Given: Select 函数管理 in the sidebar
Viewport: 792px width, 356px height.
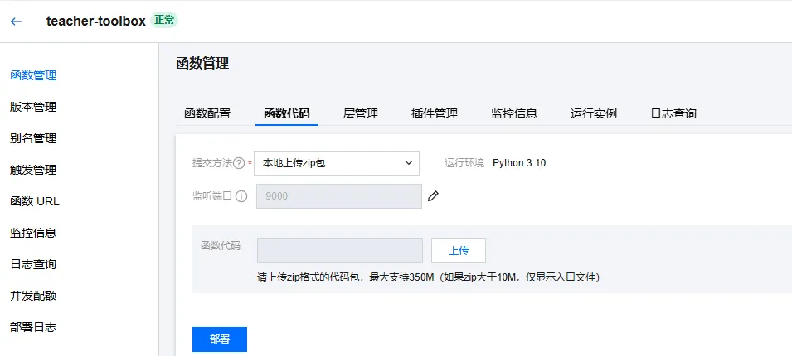Looking at the screenshot, I should 33,75.
